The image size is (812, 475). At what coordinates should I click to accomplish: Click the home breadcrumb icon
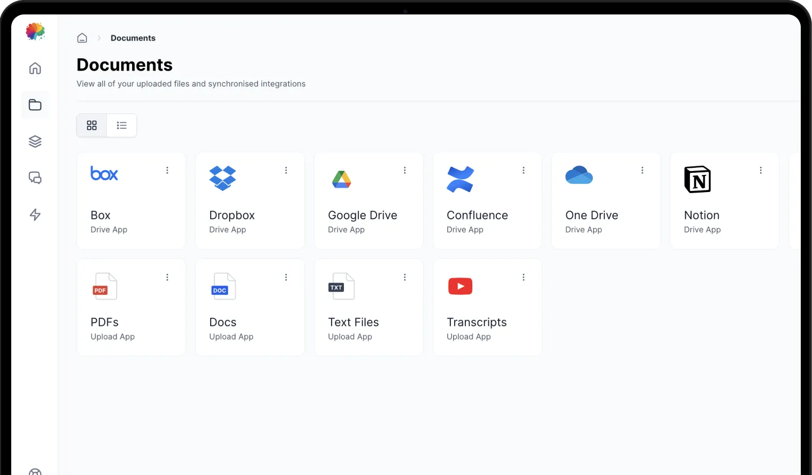82,38
